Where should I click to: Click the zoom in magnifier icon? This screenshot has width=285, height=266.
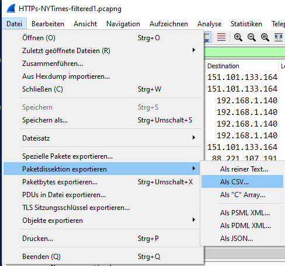[x=238, y=37]
